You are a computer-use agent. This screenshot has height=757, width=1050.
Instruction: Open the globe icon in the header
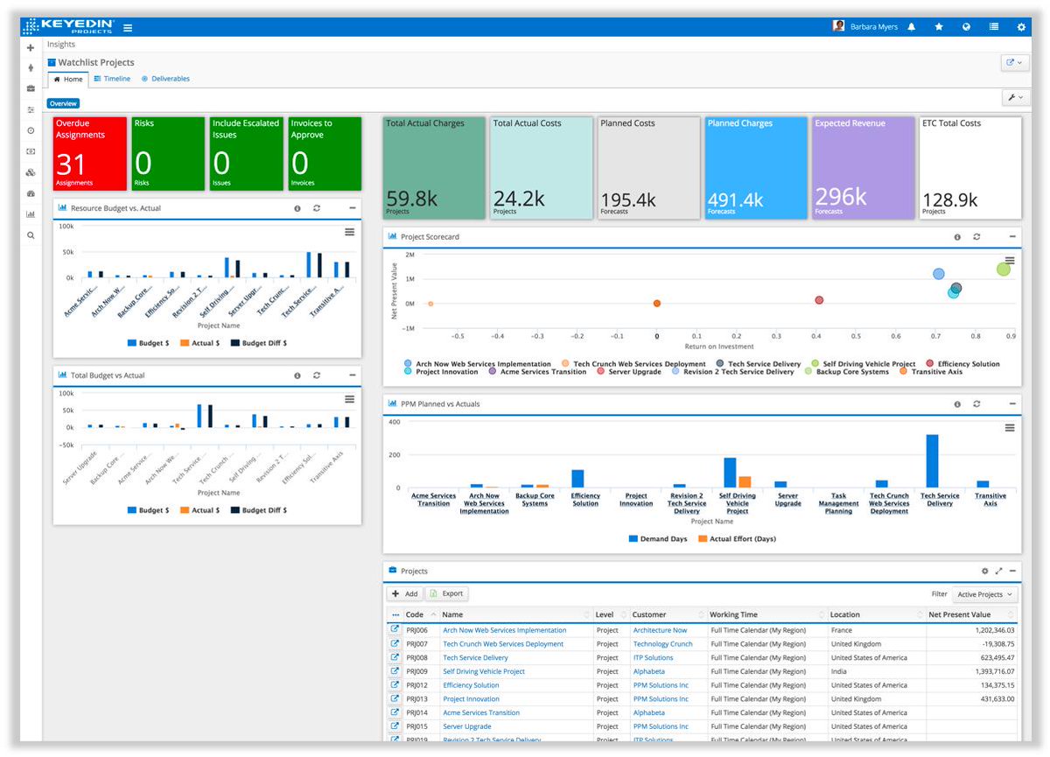click(x=966, y=26)
